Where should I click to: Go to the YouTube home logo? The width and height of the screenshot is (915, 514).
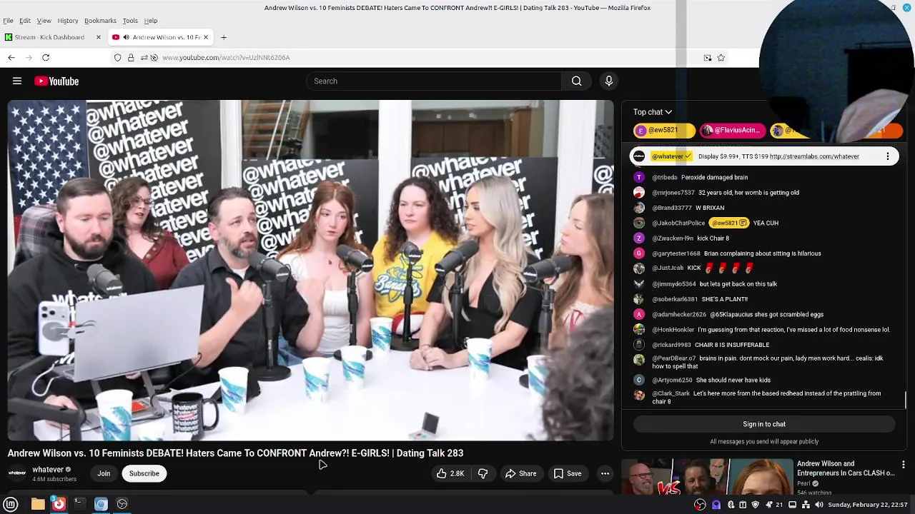(56, 81)
